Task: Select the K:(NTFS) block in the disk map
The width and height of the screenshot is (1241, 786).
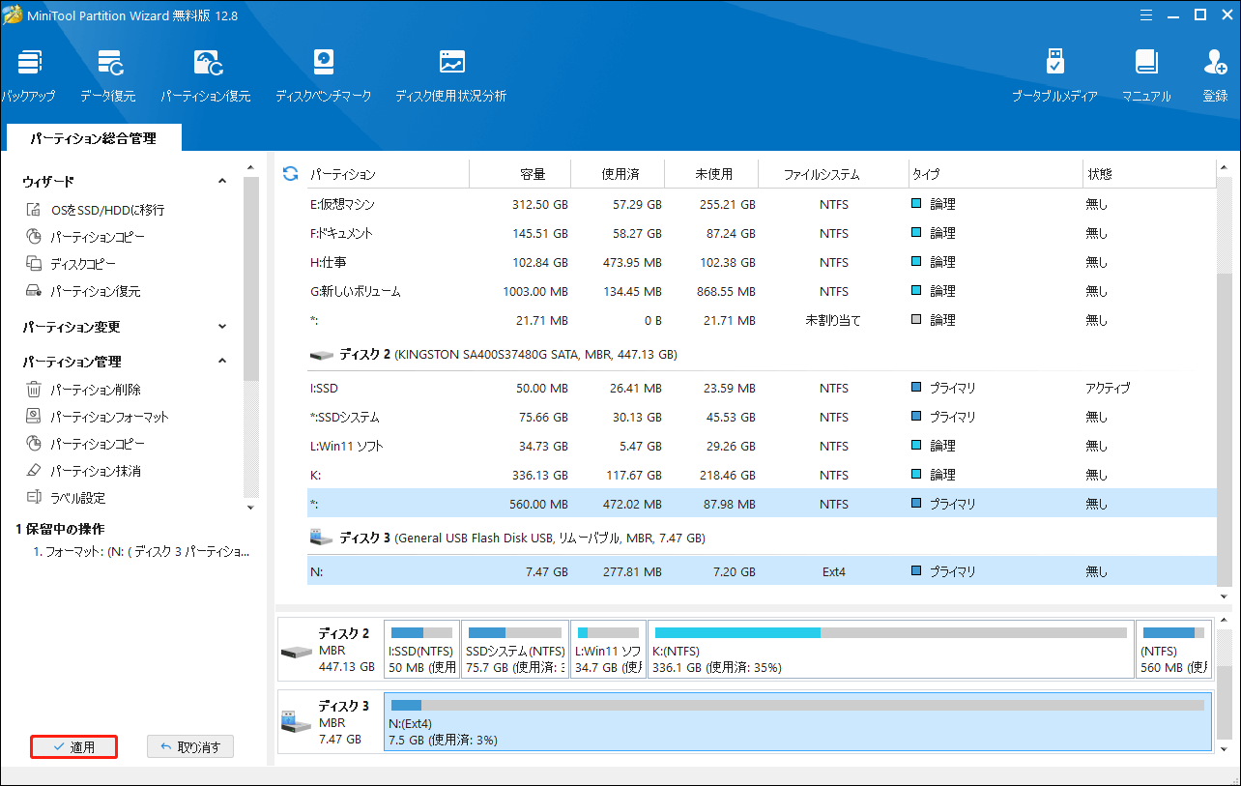Action: [889, 651]
